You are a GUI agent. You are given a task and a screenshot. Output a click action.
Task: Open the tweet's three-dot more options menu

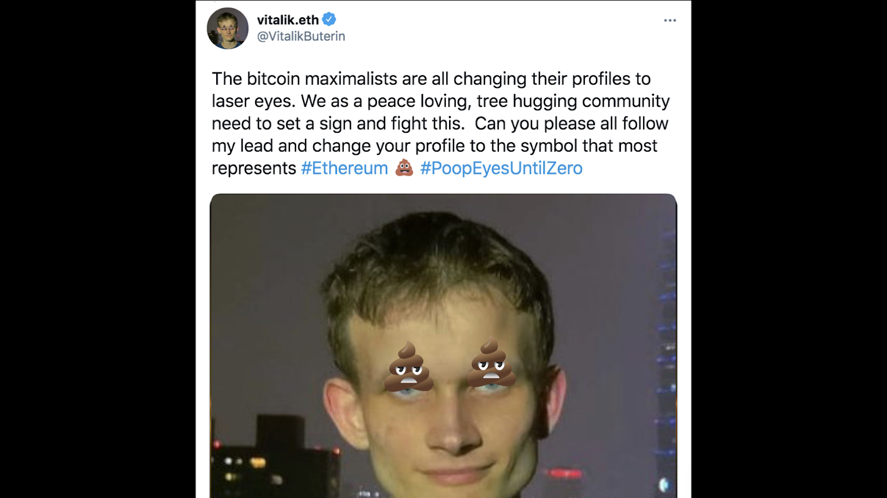[670, 20]
